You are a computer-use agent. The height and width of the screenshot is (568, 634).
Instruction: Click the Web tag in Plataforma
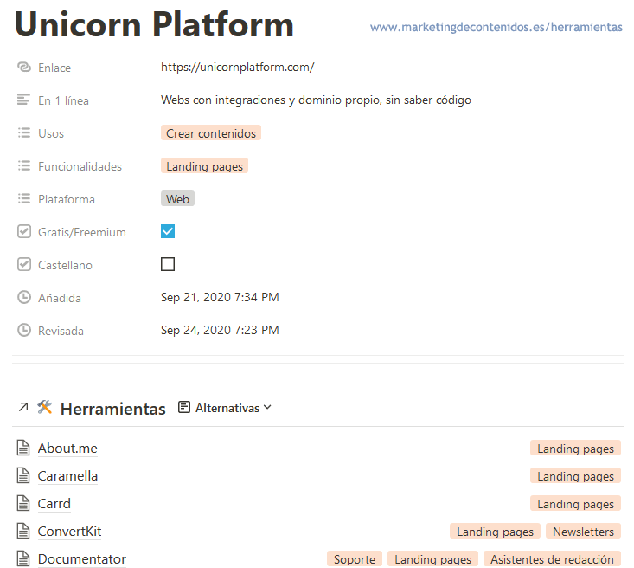click(x=177, y=199)
